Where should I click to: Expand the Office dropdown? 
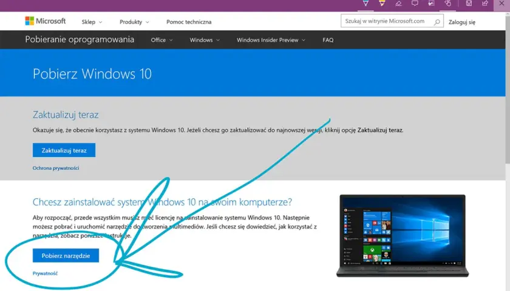(x=161, y=40)
